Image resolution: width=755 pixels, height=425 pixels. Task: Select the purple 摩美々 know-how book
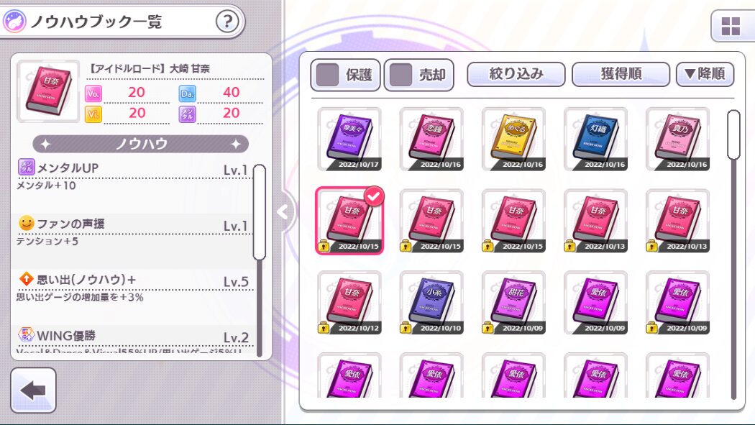[x=349, y=139]
